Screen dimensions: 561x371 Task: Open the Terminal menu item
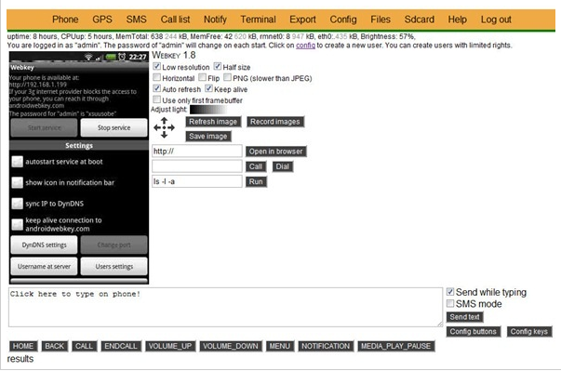click(258, 20)
